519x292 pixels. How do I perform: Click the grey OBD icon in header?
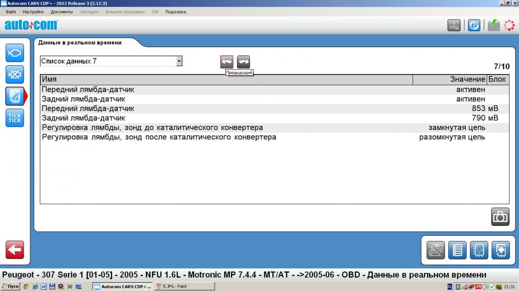point(454,25)
